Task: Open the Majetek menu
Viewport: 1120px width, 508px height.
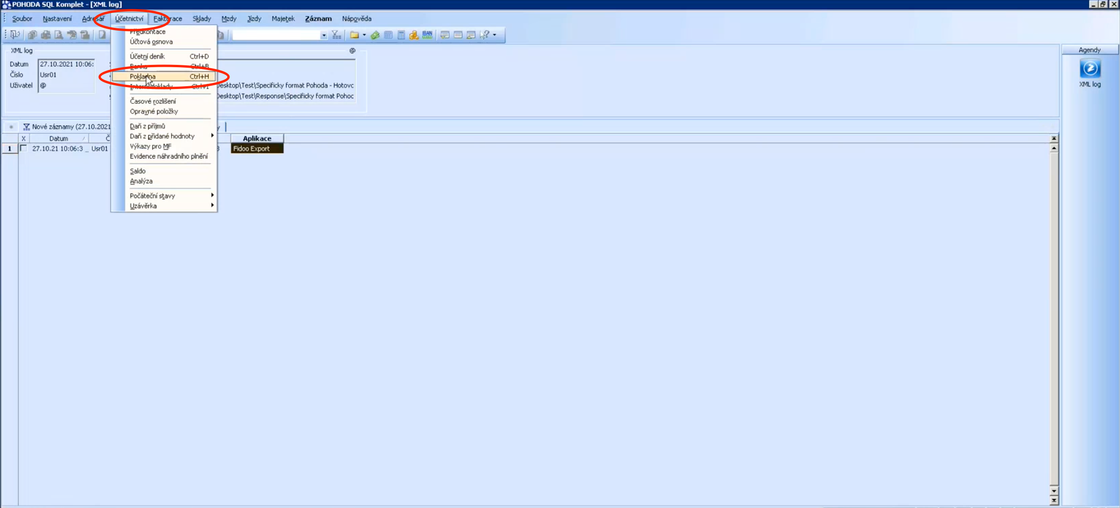Action: coord(283,19)
